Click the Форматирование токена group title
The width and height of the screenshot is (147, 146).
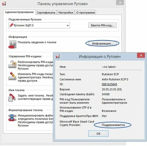[x=26, y=110]
